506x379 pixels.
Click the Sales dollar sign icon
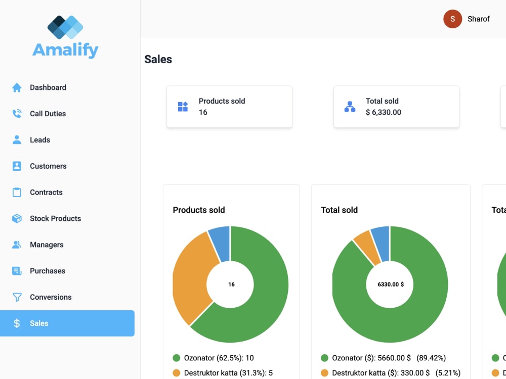(17, 323)
